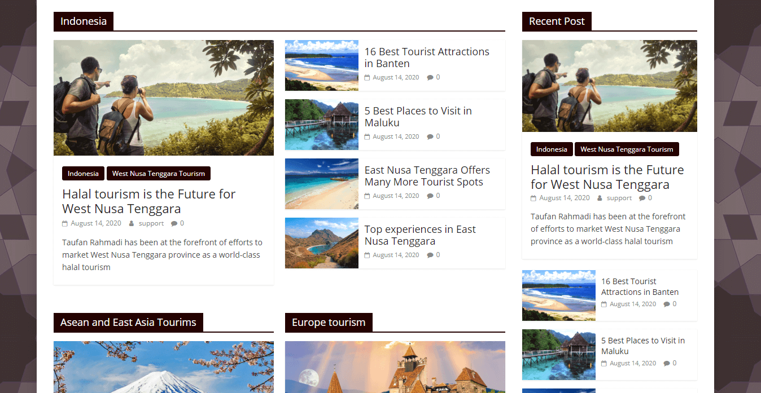Open East Nusa Tenggara Offers Many More Tourist Spots

click(x=427, y=176)
